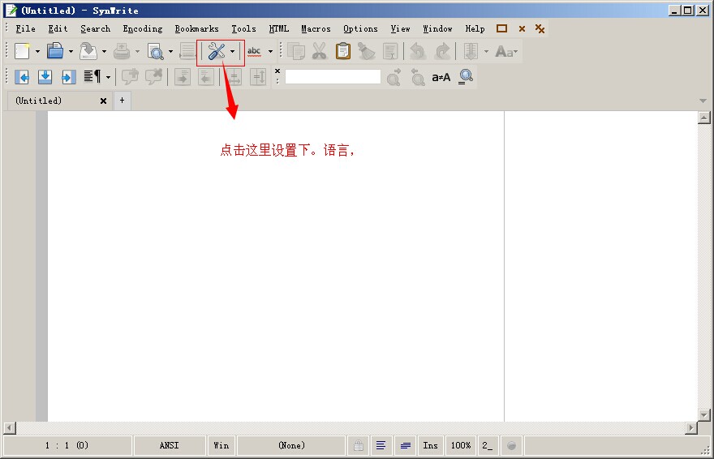This screenshot has width=714, height=459.
Task: Expand dropdown arrow next to Open file
Action: [x=71, y=51]
